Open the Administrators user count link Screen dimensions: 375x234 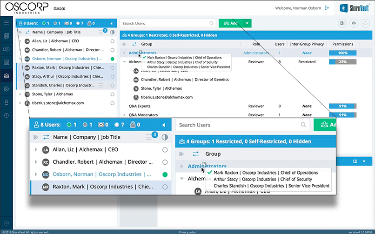[279, 53]
